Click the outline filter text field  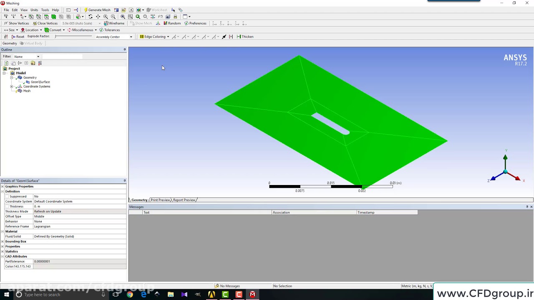tap(62, 57)
